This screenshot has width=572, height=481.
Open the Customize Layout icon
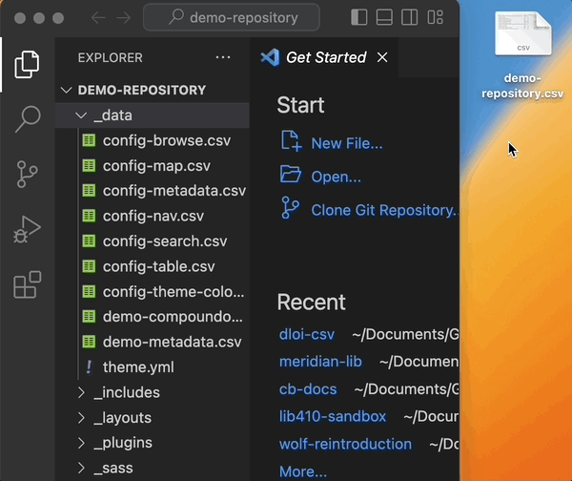[436, 17]
